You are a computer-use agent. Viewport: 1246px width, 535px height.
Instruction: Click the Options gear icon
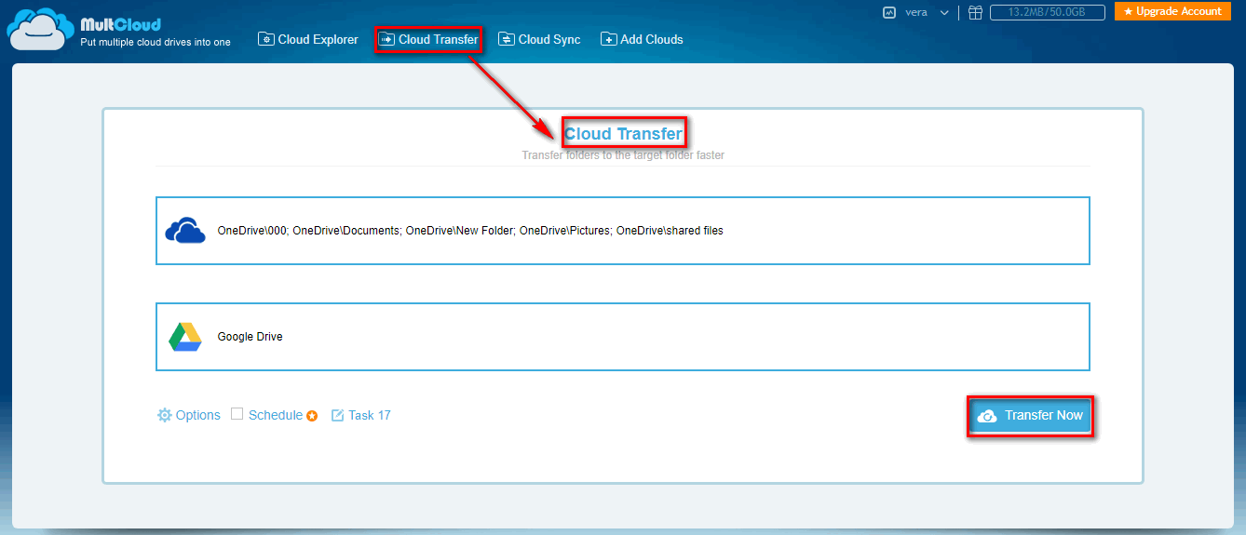click(x=165, y=415)
